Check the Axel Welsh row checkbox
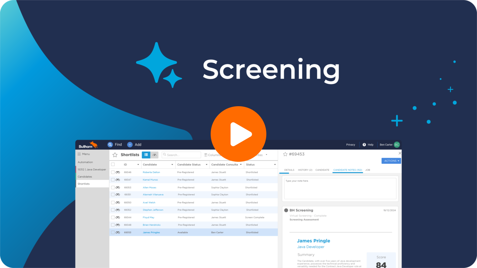 click(113, 202)
